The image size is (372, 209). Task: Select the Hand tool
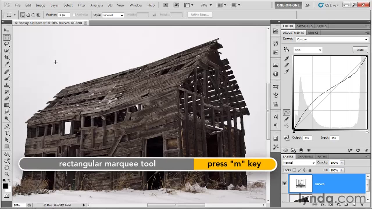click(7, 167)
